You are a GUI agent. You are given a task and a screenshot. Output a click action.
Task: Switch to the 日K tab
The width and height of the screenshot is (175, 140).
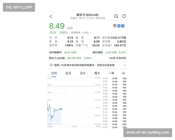tap(83, 73)
